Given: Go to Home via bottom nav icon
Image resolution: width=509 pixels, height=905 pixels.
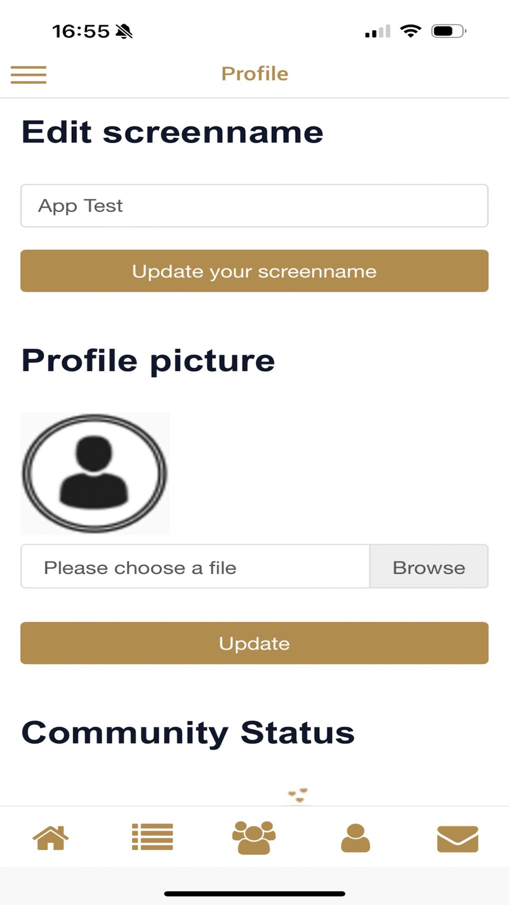Looking at the screenshot, I should pyautogui.click(x=50, y=838).
